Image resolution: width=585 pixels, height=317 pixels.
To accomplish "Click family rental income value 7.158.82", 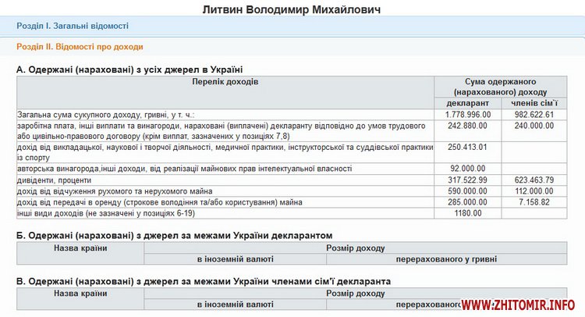I will [534, 202].
